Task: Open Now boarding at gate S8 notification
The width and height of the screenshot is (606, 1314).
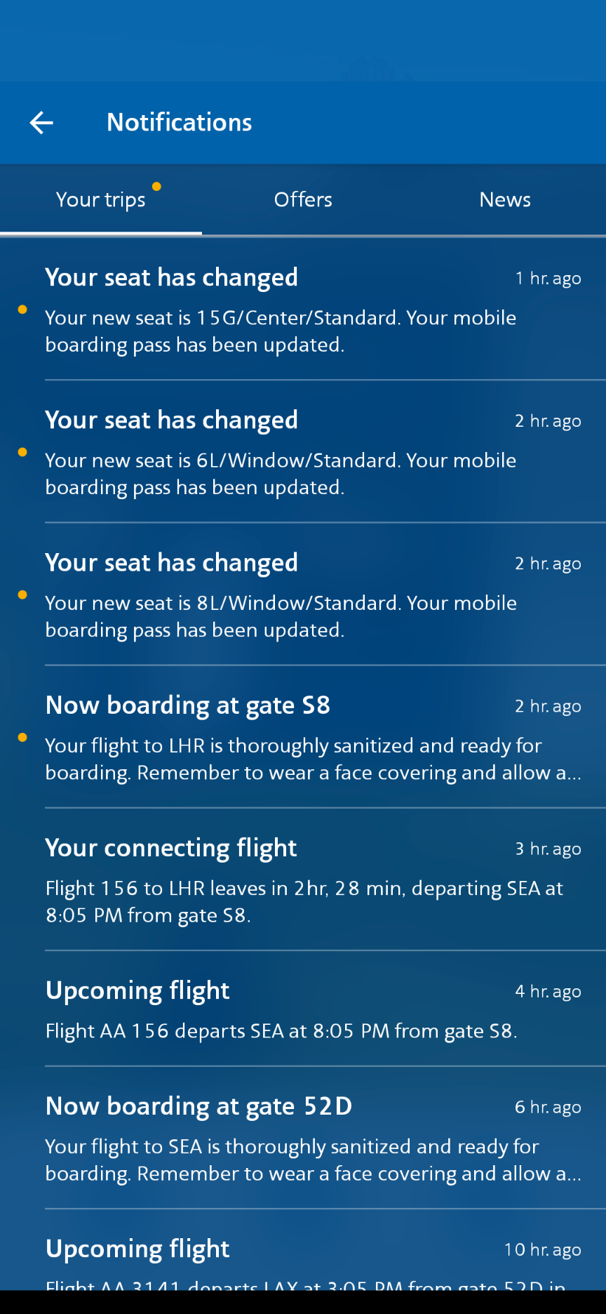Action: (303, 737)
